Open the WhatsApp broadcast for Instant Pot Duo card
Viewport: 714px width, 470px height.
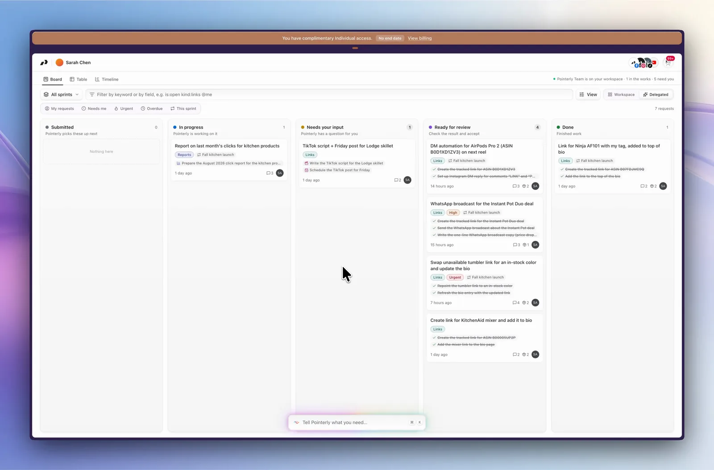pos(485,224)
